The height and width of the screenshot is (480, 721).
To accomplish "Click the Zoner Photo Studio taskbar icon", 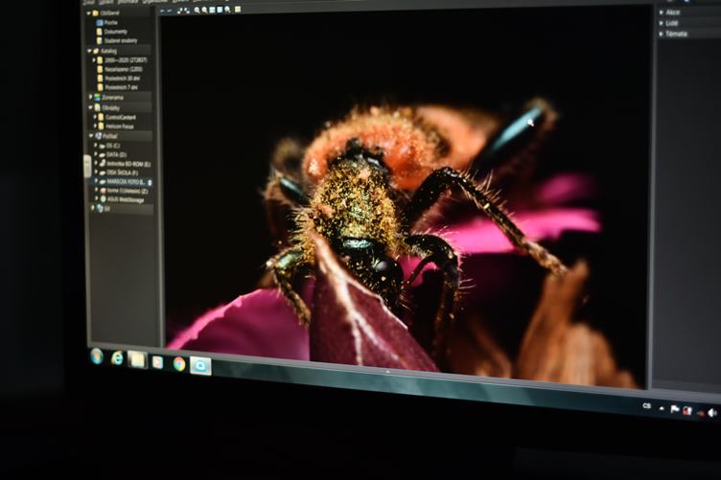I will point(200,365).
